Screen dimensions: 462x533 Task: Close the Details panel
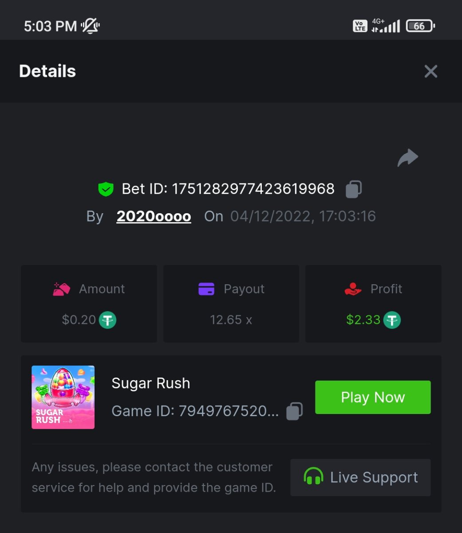click(x=430, y=72)
